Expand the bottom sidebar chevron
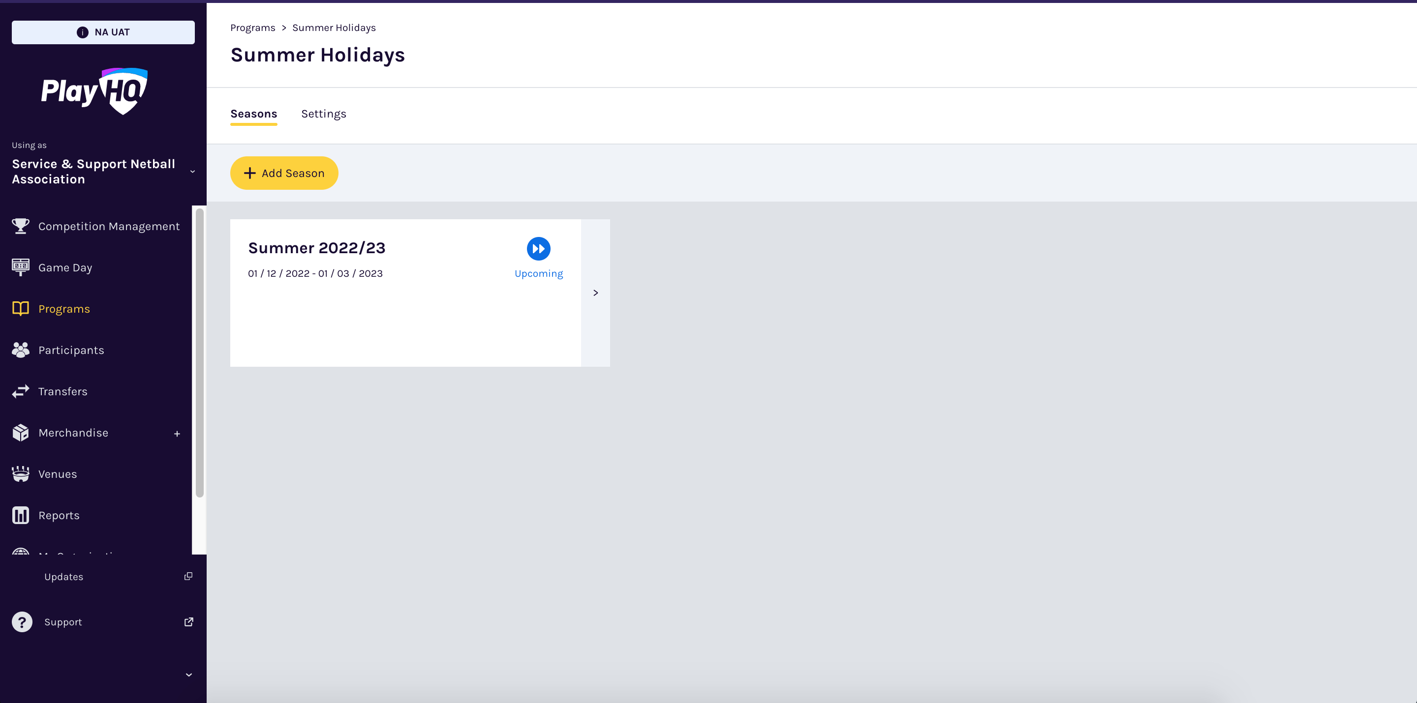The height and width of the screenshot is (703, 1417). point(188,675)
